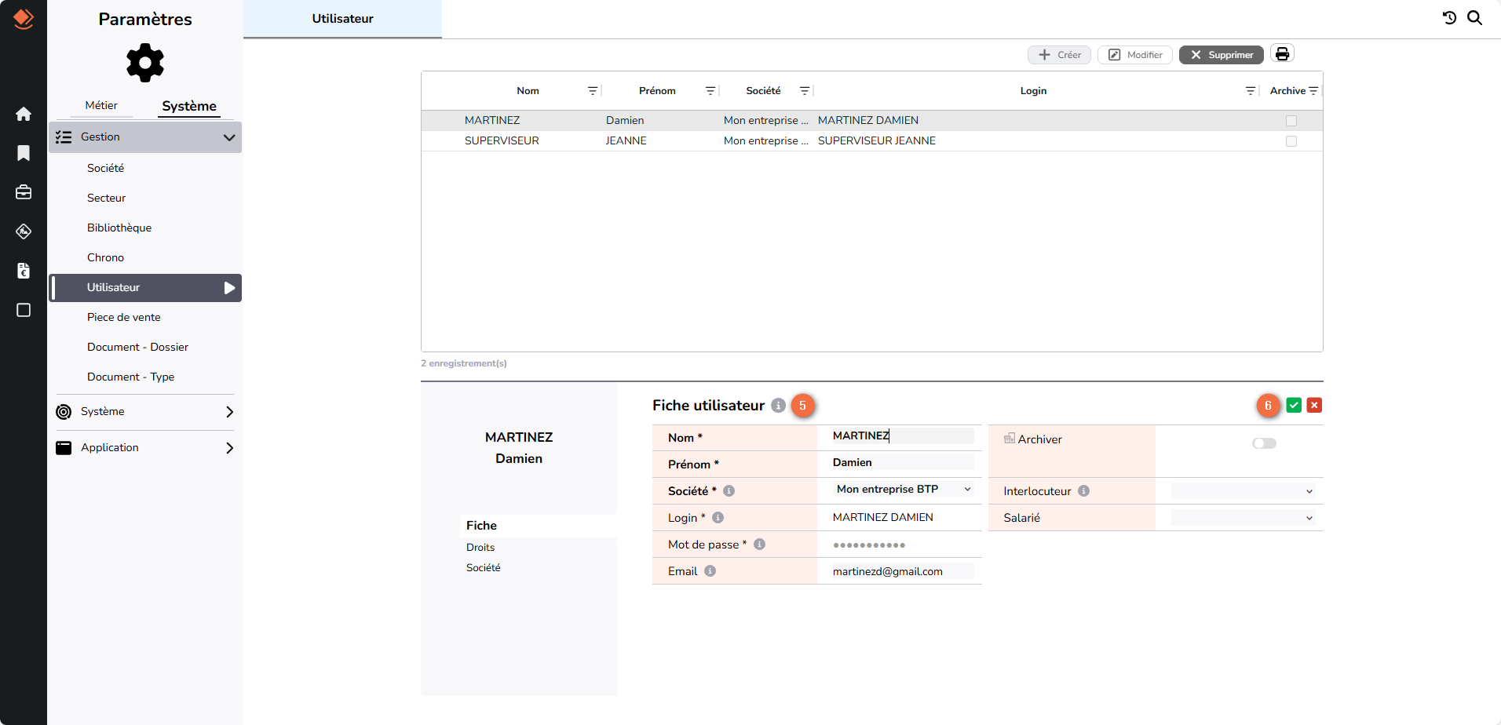The image size is (1501, 725).
Task: Click the print icon button
Action: click(1282, 54)
